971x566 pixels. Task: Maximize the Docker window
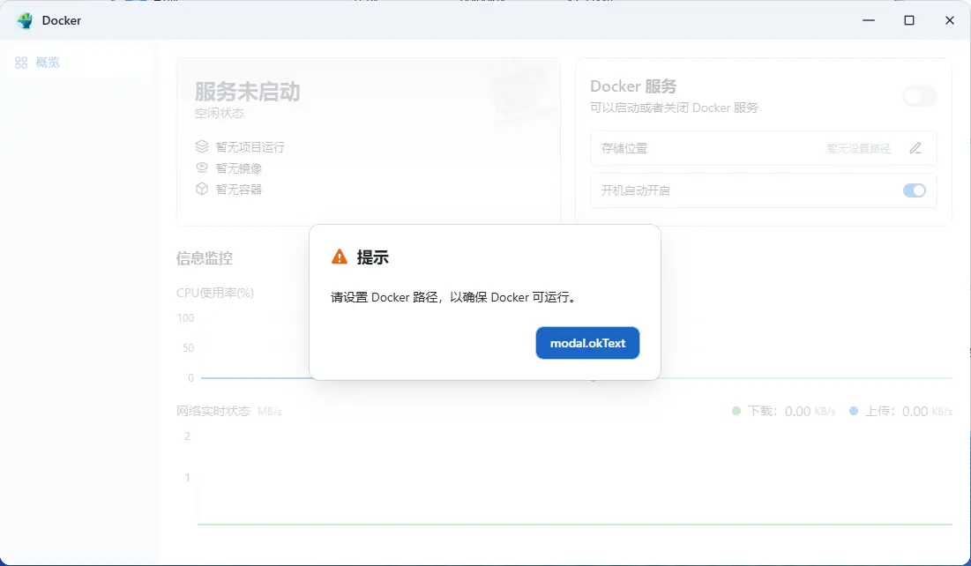pyautogui.click(x=909, y=20)
